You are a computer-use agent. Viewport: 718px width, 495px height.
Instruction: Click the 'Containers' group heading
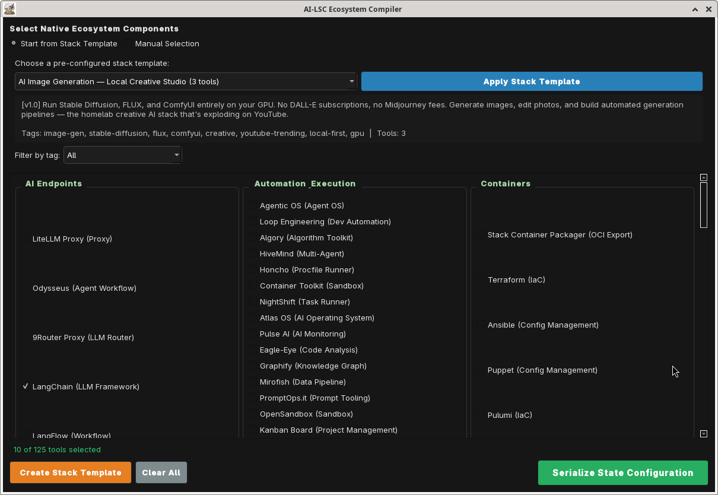click(506, 184)
